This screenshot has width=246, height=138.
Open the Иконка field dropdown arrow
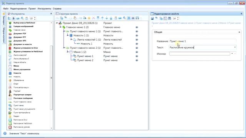[232, 54]
